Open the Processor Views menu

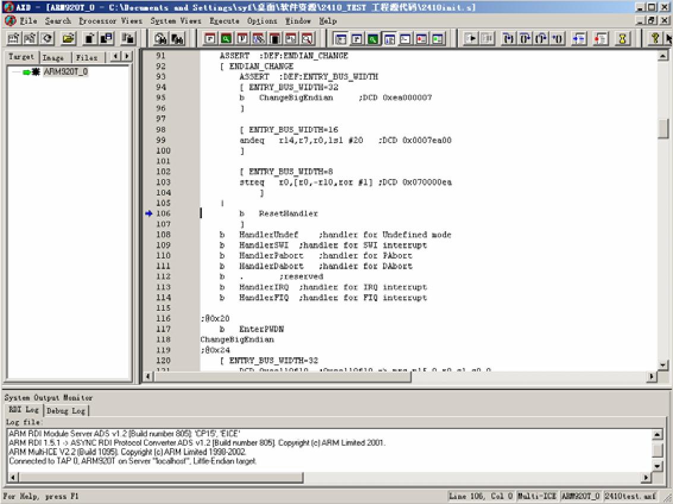pos(111,21)
